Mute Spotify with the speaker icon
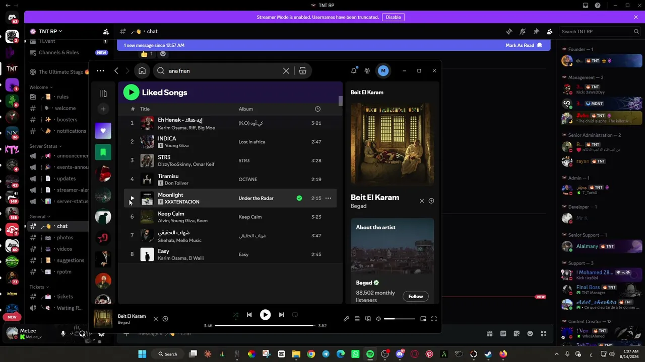The width and height of the screenshot is (645, 362). pyautogui.click(x=378, y=319)
